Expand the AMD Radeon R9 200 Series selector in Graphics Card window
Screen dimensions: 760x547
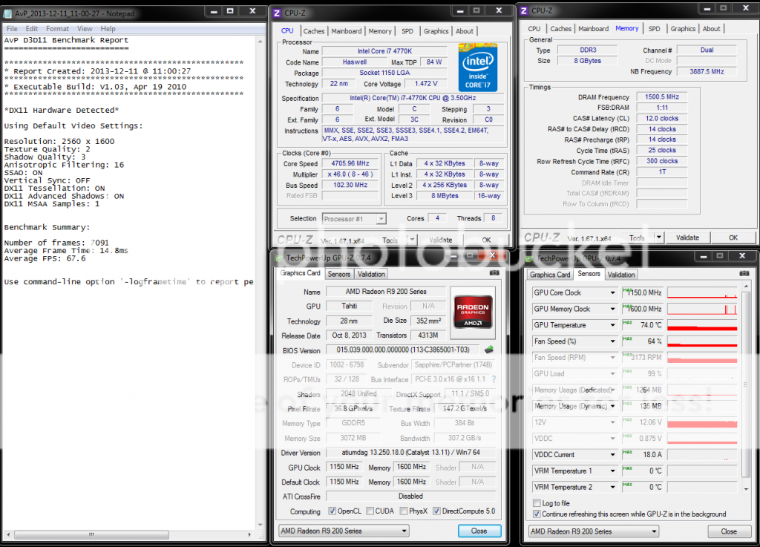tap(404, 531)
